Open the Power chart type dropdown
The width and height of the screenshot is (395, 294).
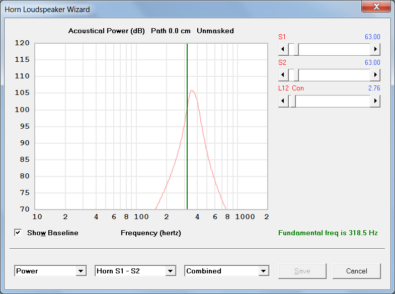tap(81, 271)
